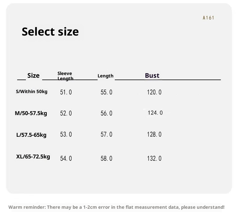Screen dimensions: 238x219
Task: Select the Bust column header
Action: [152, 76]
